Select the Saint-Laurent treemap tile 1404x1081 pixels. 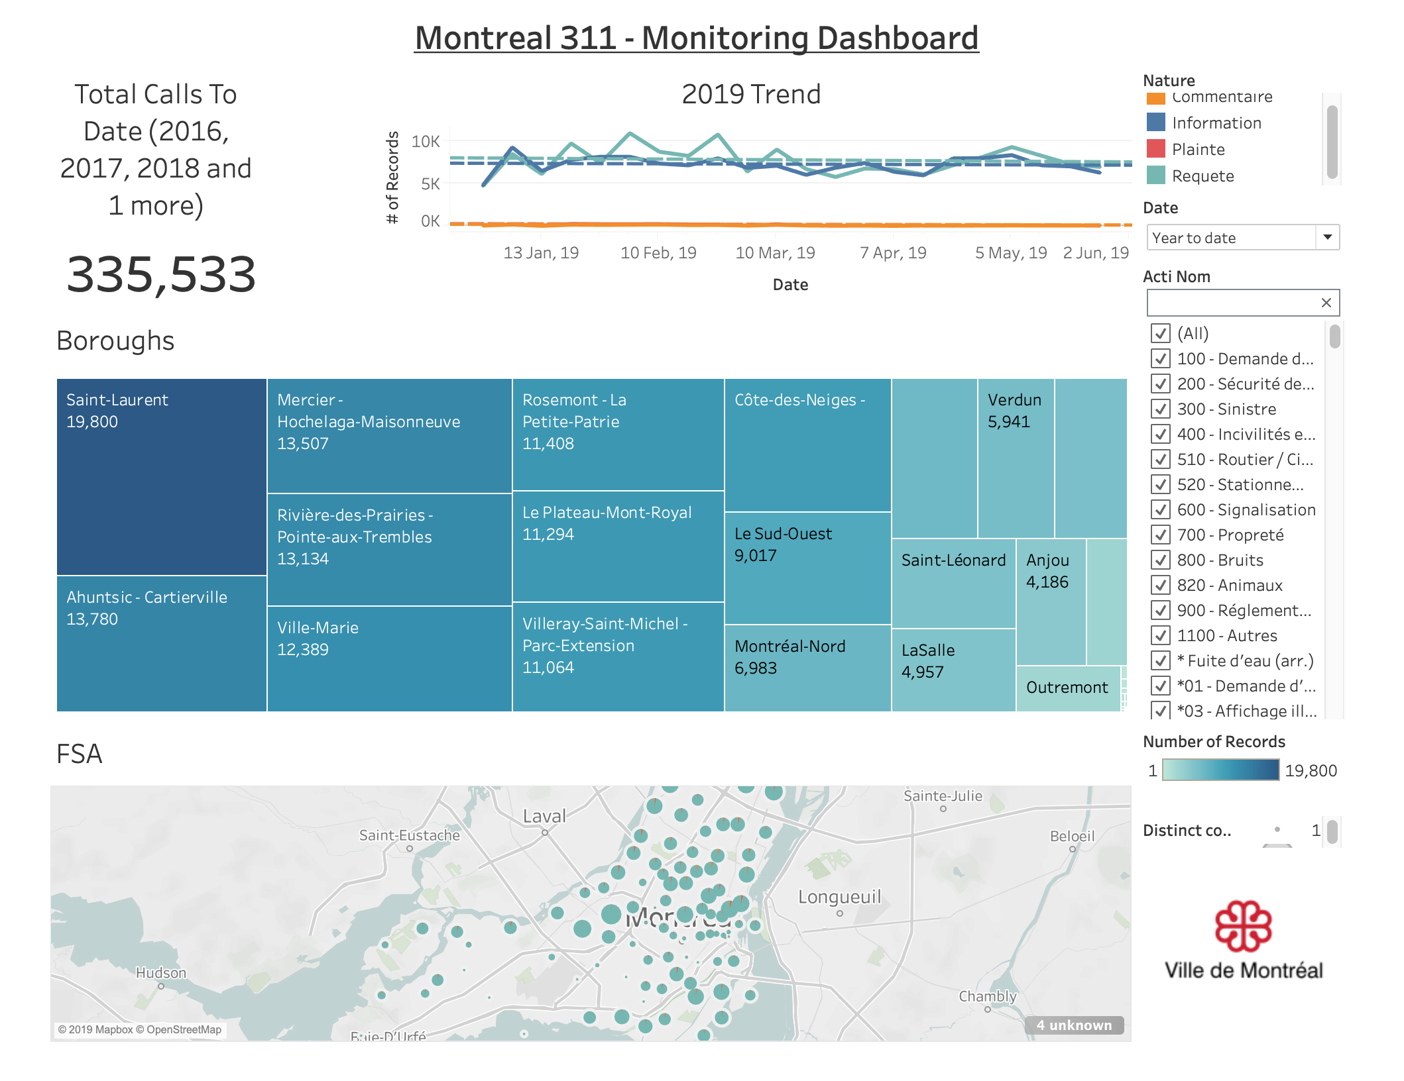click(x=161, y=477)
